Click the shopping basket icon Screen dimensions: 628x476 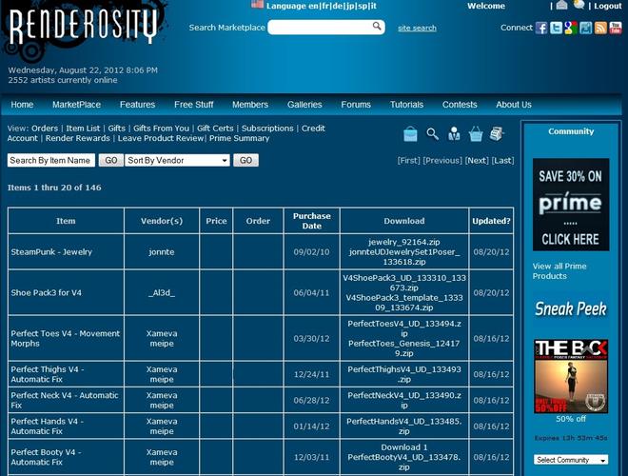click(476, 134)
